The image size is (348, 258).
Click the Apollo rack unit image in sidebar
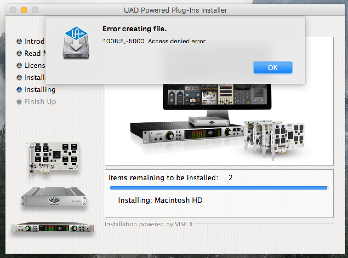53,228
